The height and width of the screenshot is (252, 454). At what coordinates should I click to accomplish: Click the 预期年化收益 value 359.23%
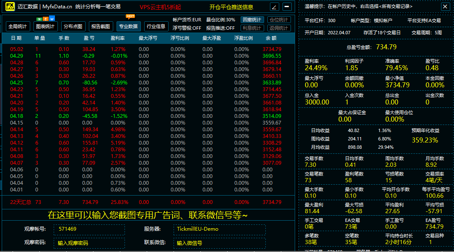pos(425,140)
